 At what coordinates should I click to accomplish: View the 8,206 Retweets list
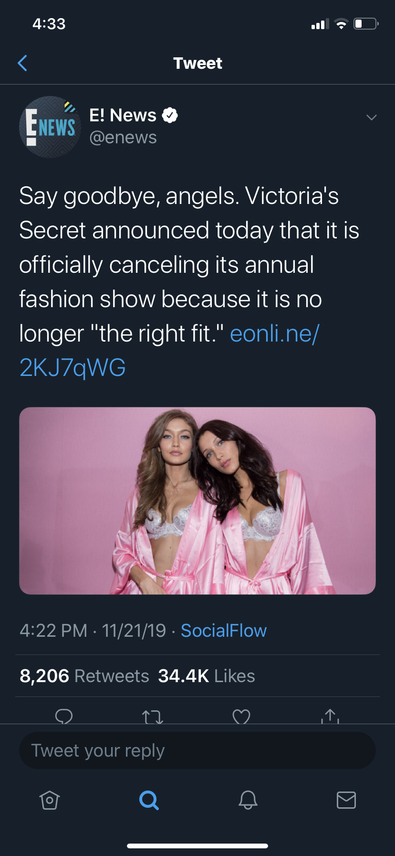click(x=84, y=676)
